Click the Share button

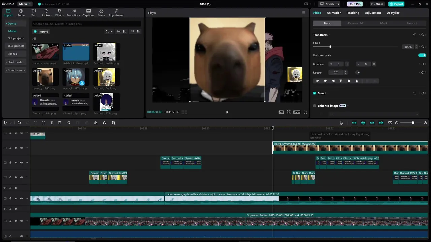[x=377, y=4]
